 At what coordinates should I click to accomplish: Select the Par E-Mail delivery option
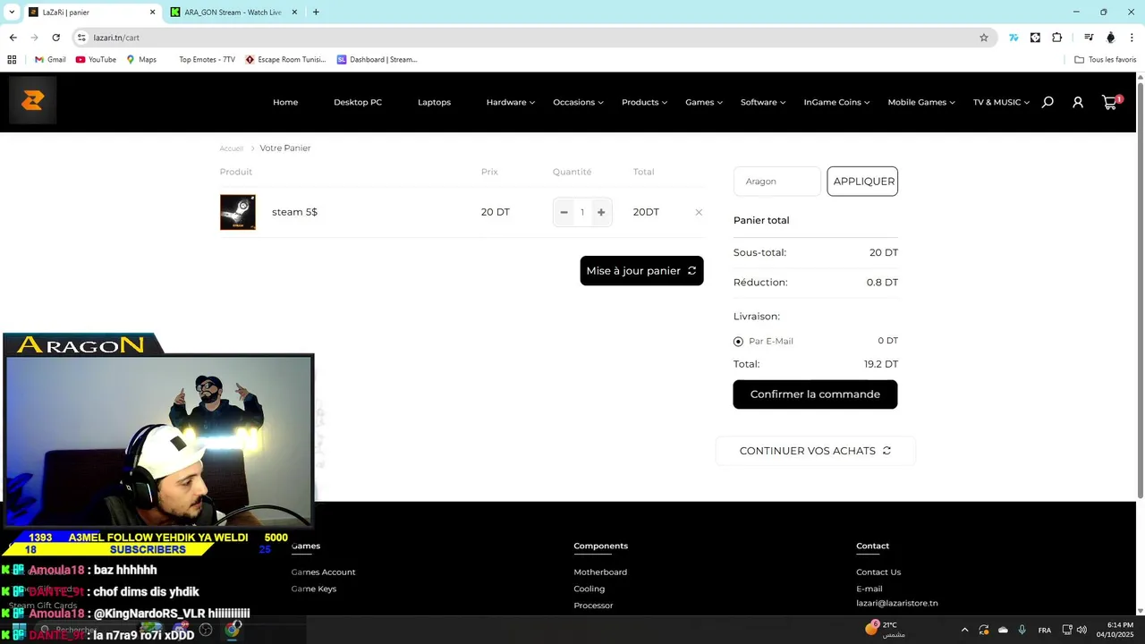click(x=738, y=342)
